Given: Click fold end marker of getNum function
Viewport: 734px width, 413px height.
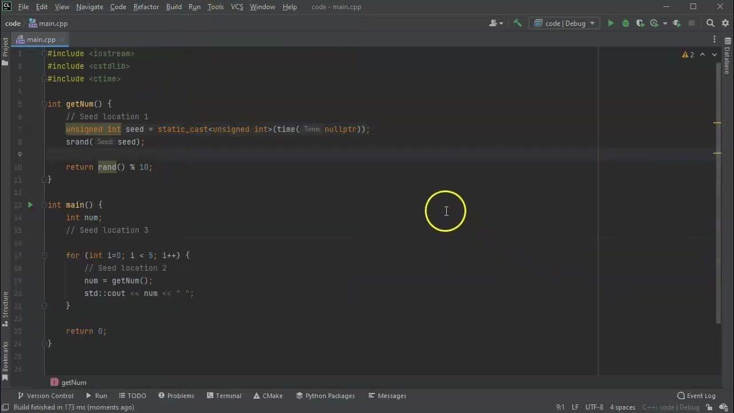Looking at the screenshot, I should 44,180.
